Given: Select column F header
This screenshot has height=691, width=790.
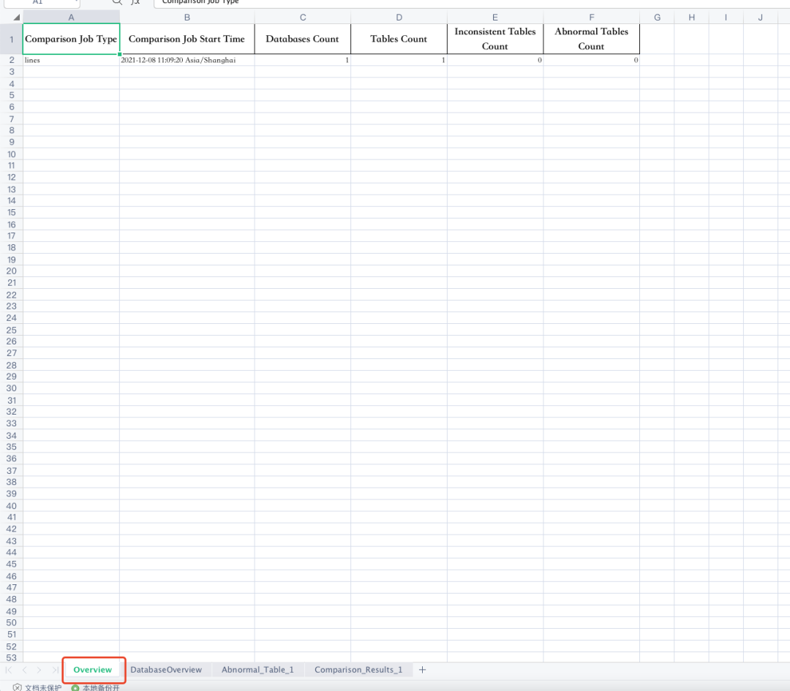Looking at the screenshot, I should click(592, 18).
